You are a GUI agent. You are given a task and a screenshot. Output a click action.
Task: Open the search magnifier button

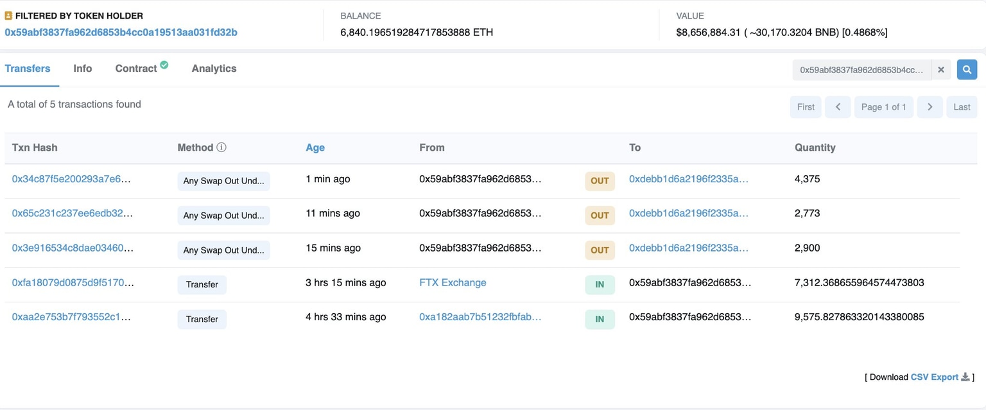967,69
